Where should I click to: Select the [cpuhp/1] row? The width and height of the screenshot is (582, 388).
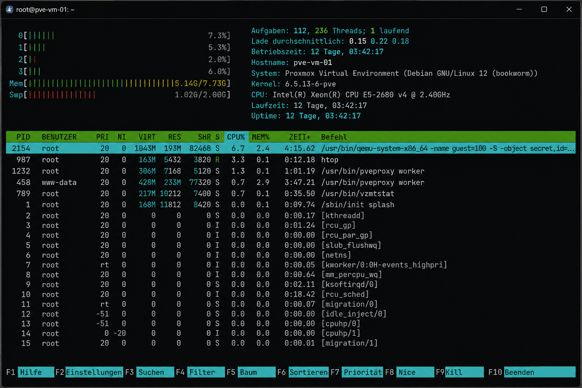pyautogui.click(x=291, y=333)
